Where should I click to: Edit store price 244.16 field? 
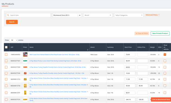pyautogui.click(x=130, y=100)
